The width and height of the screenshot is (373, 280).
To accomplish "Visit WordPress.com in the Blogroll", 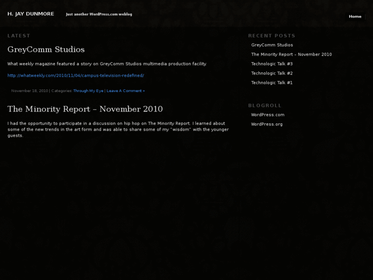I will point(267,115).
